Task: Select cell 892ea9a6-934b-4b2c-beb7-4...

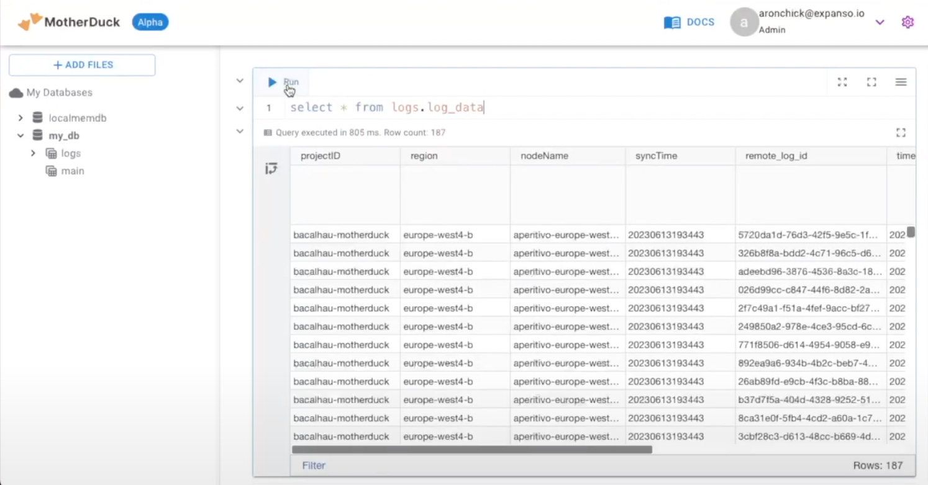Action: click(x=811, y=363)
